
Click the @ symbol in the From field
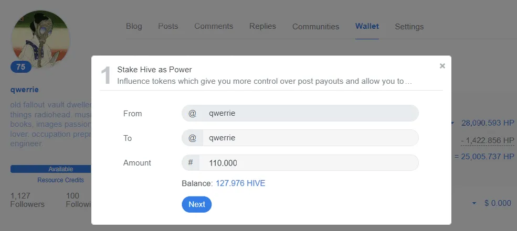click(x=192, y=113)
